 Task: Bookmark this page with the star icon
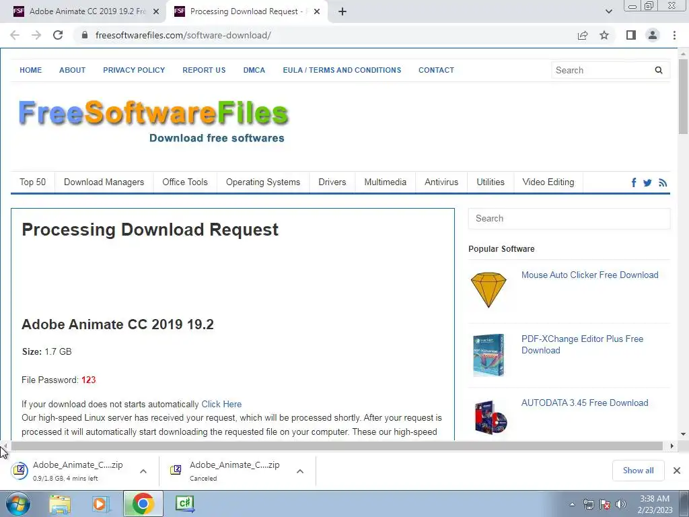click(604, 35)
